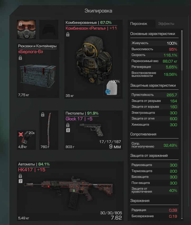This screenshot has width=191, height=225.
Task: Select the HK417 rifle image
Action: pos(68,192)
